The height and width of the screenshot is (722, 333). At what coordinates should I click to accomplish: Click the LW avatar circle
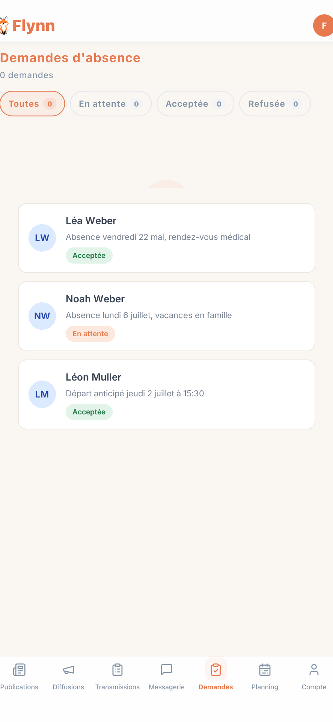pyautogui.click(x=42, y=238)
